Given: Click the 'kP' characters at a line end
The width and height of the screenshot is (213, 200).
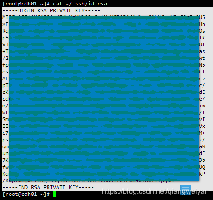Looking at the screenshot, I should click(x=202, y=174).
